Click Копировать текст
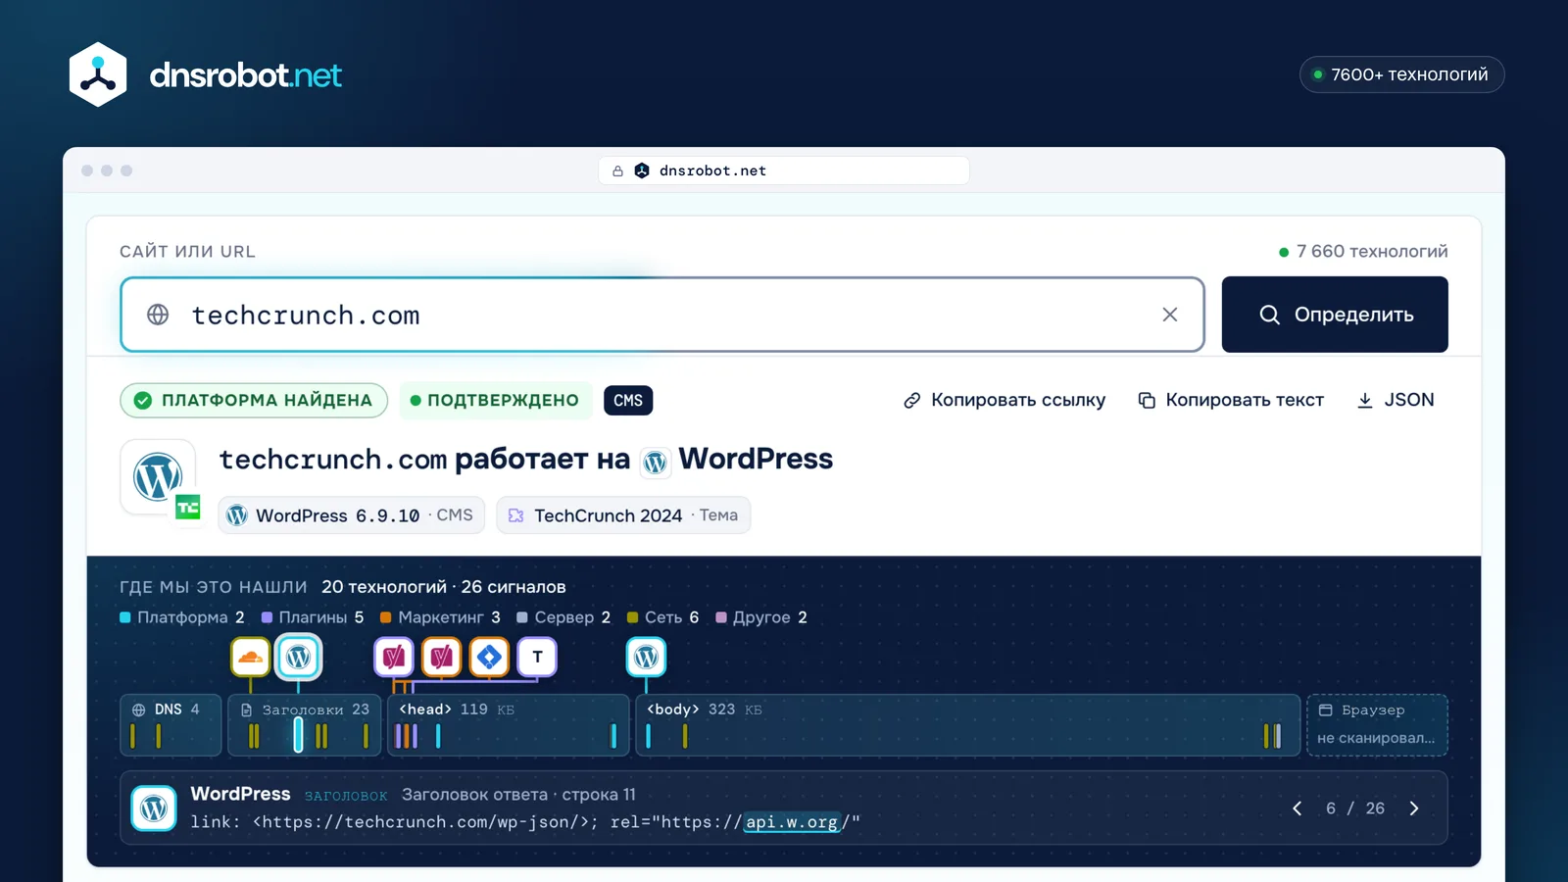The image size is (1568, 882). click(x=1231, y=400)
